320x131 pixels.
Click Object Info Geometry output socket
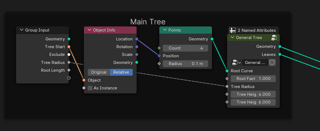tap(137, 62)
